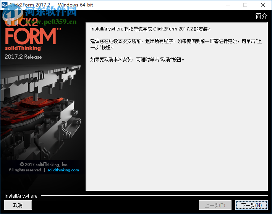Click the line 如果要取消本次安装
272x214 pixels.
137,59
